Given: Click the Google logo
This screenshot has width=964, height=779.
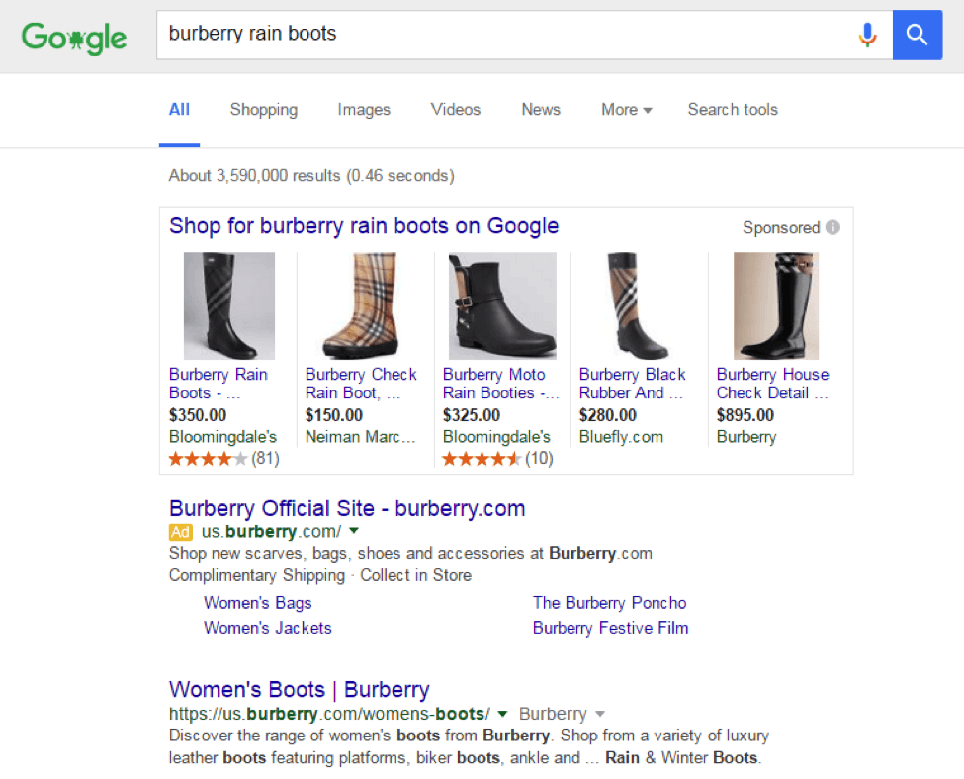Looking at the screenshot, I should click(74, 38).
